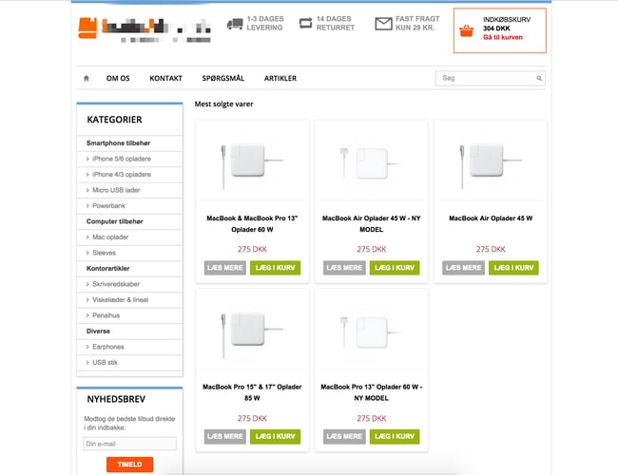Image resolution: width=618 pixels, height=475 pixels.
Task: Add MacBook & MacBook Pro 13" 60 W to basket
Action: coord(275,268)
